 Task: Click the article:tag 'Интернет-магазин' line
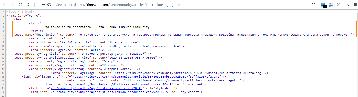(x=85, y=69)
